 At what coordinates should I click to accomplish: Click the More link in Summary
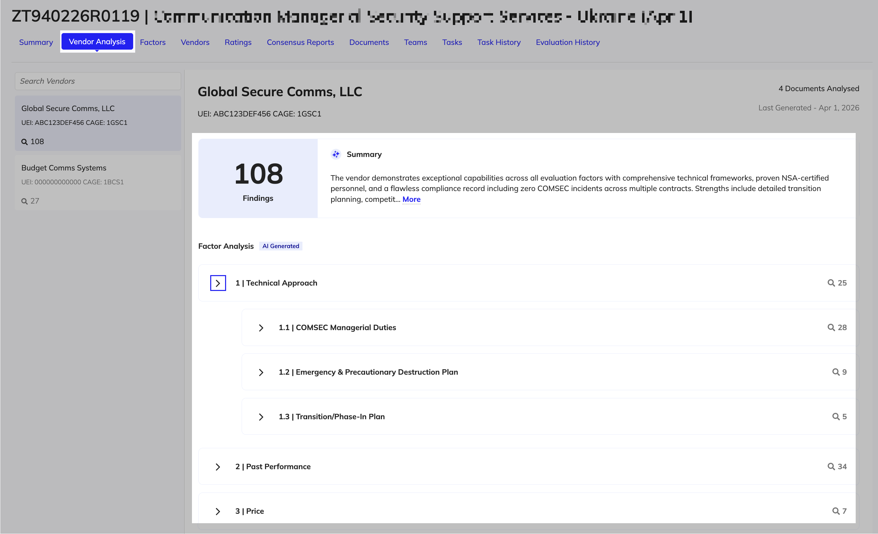[411, 199]
